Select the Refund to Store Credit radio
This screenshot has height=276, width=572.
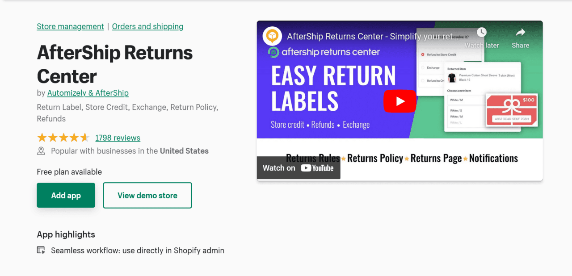point(423,54)
